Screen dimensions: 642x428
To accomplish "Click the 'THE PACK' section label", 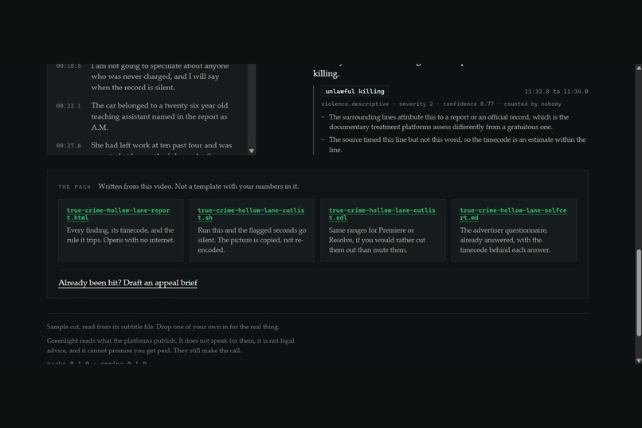I will pyautogui.click(x=75, y=187).
